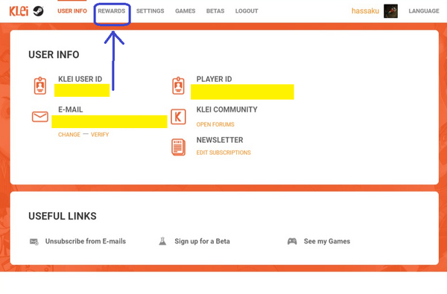Click the KLEI COMMUNITY label
The width and height of the screenshot is (447, 294).
pyautogui.click(x=227, y=109)
